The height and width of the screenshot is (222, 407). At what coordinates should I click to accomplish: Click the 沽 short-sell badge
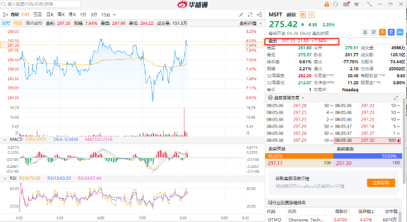311,15
